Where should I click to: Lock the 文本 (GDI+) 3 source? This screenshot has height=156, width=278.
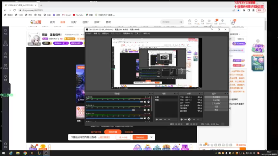(201, 97)
